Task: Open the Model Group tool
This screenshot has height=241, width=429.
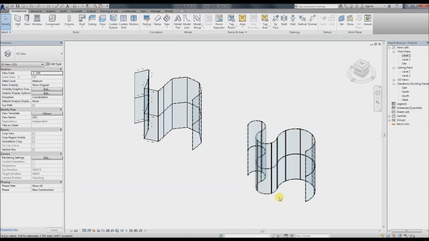Action: pyautogui.click(x=197, y=22)
